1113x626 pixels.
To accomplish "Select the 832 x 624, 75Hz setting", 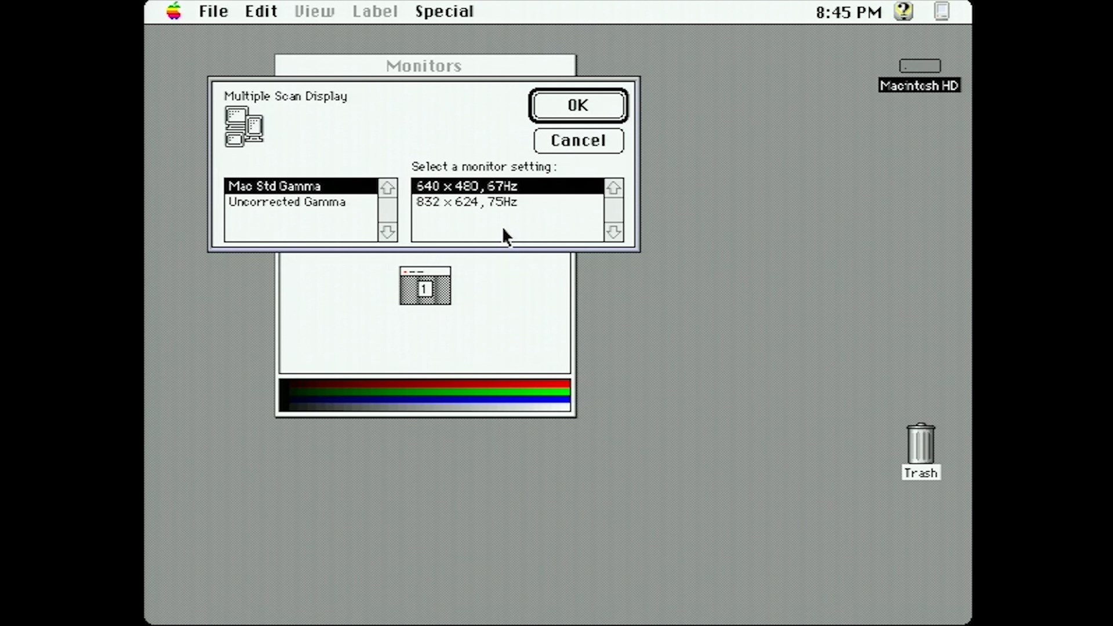I will [467, 202].
